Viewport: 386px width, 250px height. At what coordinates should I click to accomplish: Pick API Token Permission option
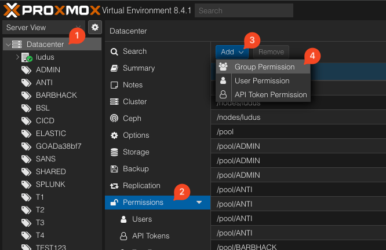click(270, 95)
